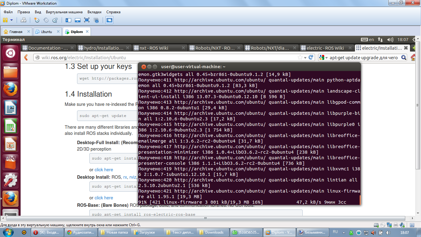Open the keyboard layout en indicator
The image size is (421, 237).
367,39
